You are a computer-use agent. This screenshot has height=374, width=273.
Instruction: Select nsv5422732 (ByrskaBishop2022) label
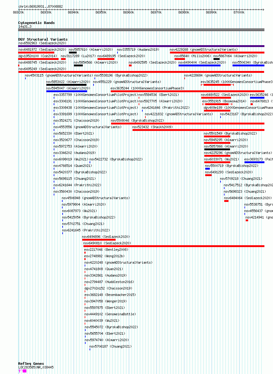coord(116,159)
